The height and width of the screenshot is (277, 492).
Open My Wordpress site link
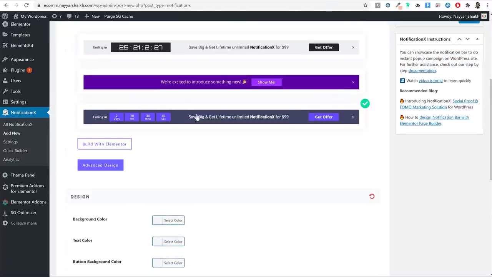30,16
